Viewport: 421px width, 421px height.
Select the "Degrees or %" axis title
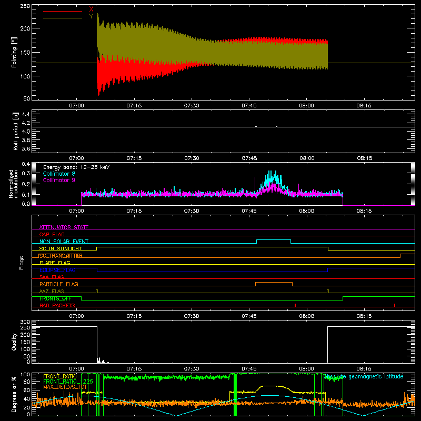pyautogui.click(x=14, y=395)
